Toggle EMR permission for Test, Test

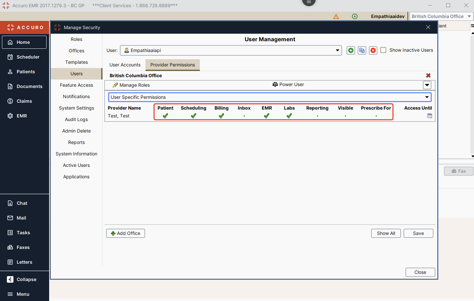coord(267,116)
